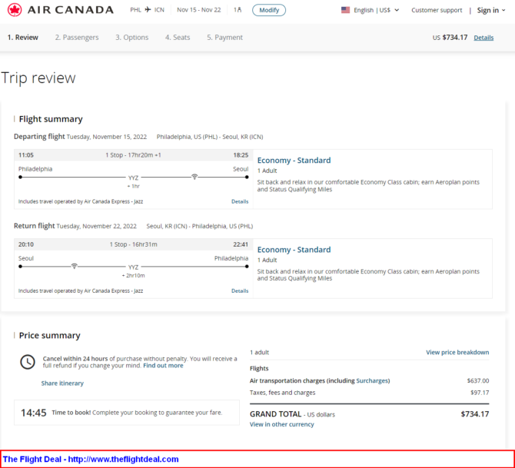Click Economy - Standard for departing flight

click(x=294, y=161)
